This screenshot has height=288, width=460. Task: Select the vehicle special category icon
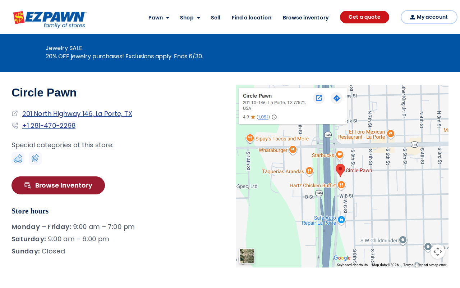18,158
